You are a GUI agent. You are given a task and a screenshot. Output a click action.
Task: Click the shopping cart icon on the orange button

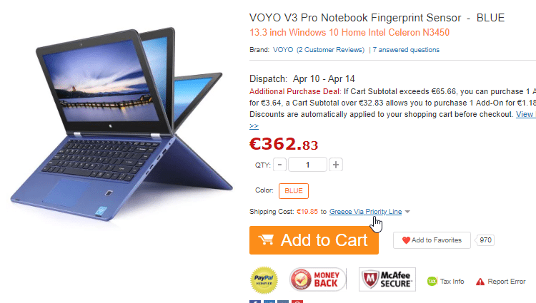tap(266, 240)
